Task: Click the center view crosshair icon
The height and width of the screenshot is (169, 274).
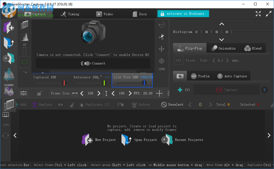Action: coord(161,61)
